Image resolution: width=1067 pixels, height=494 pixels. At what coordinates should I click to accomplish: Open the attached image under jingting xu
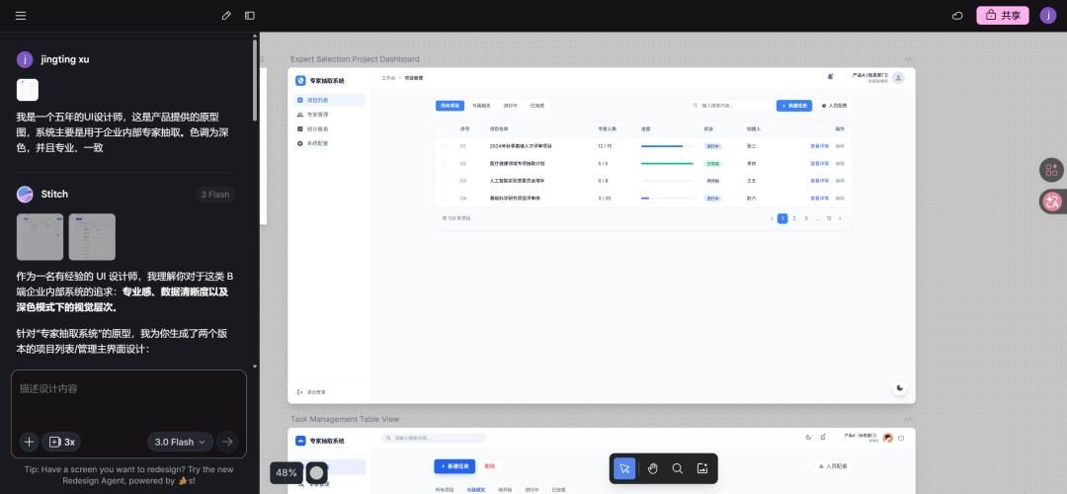click(x=28, y=90)
